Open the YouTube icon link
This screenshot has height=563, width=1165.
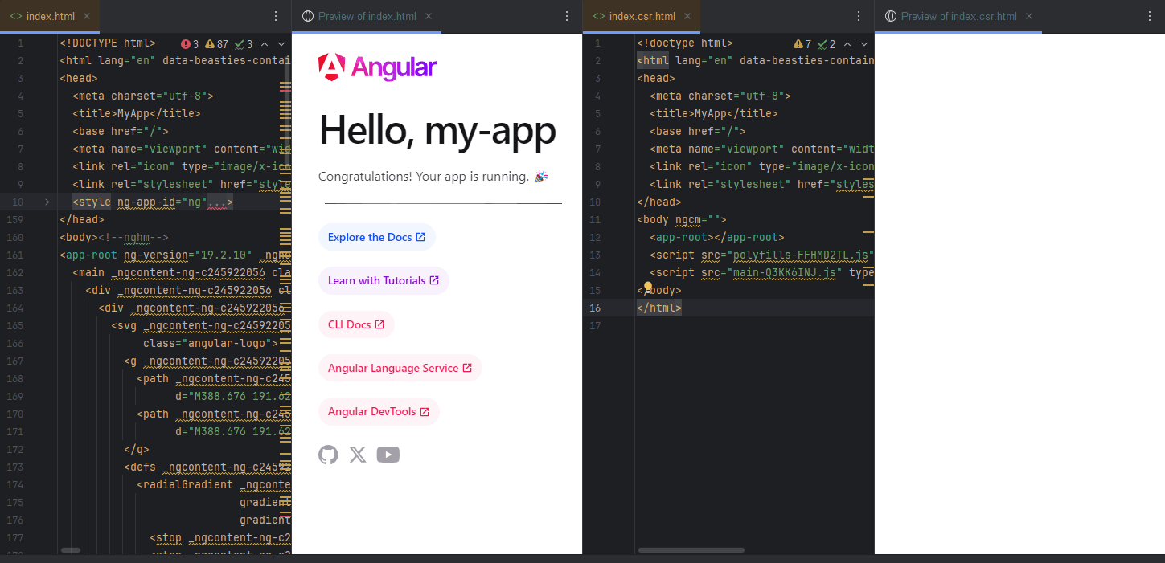[x=388, y=455]
